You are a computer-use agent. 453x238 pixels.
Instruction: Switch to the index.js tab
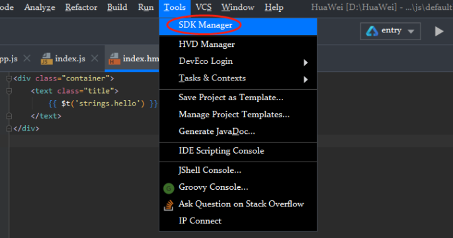point(70,59)
